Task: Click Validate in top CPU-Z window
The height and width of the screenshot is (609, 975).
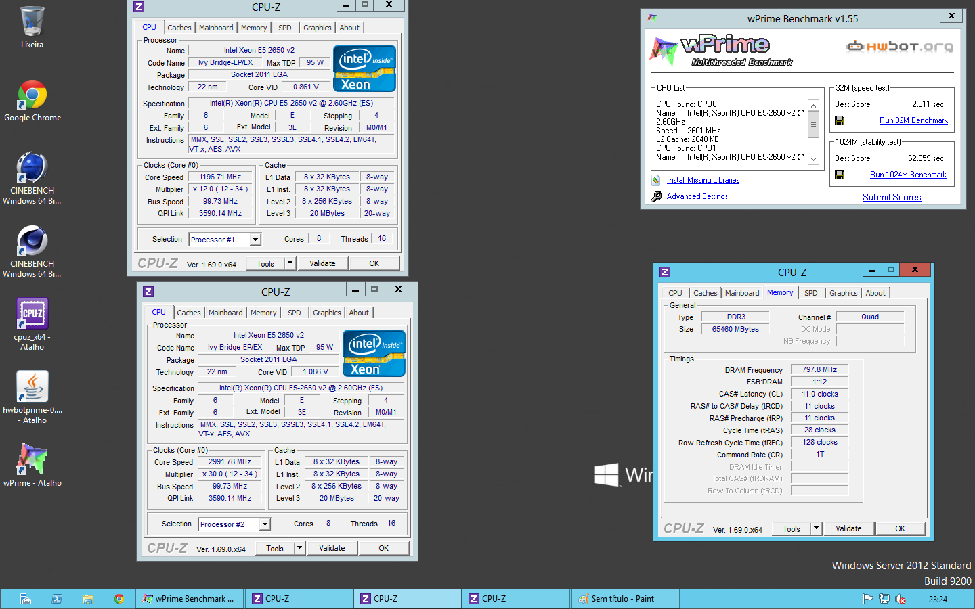Action: (x=322, y=263)
